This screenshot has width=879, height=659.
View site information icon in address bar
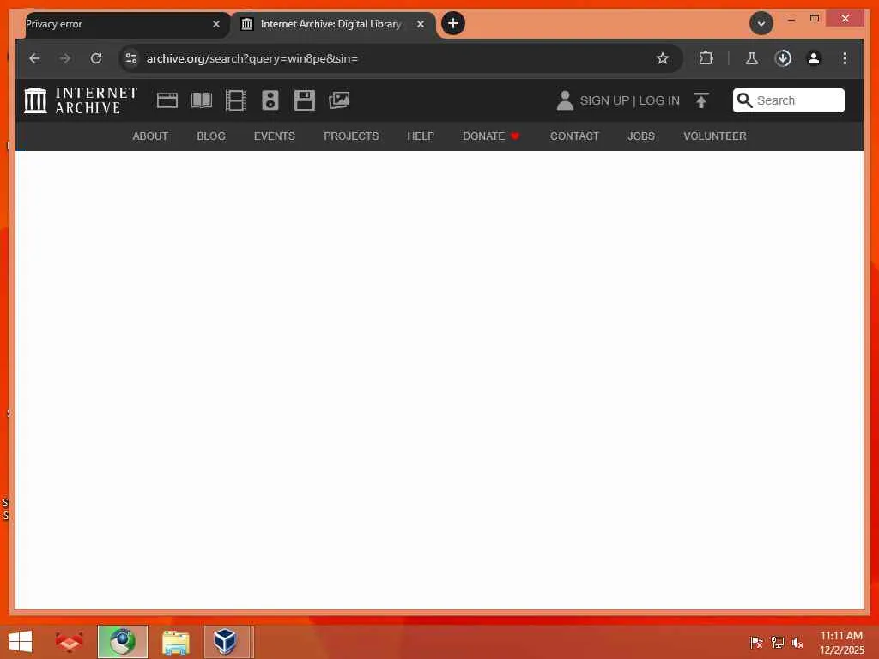point(131,58)
